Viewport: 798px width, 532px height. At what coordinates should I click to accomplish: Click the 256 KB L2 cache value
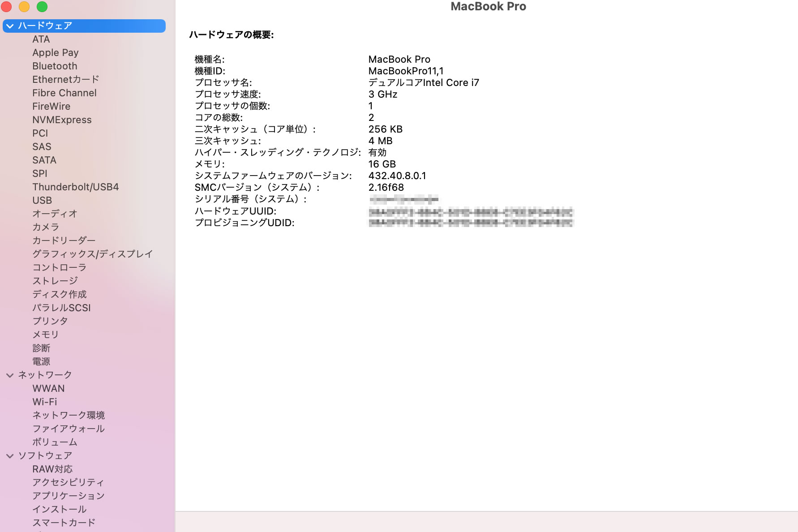point(386,129)
